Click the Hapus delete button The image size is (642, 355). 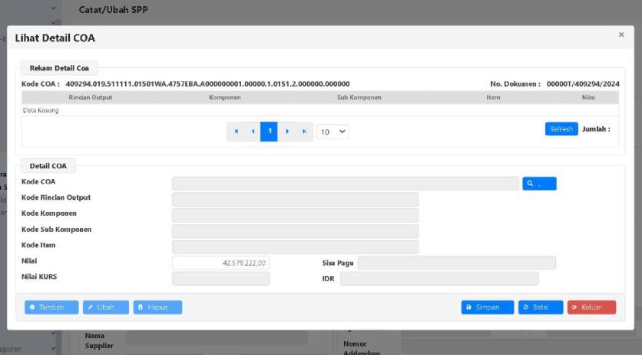pyautogui.click(x=157, y=307)
